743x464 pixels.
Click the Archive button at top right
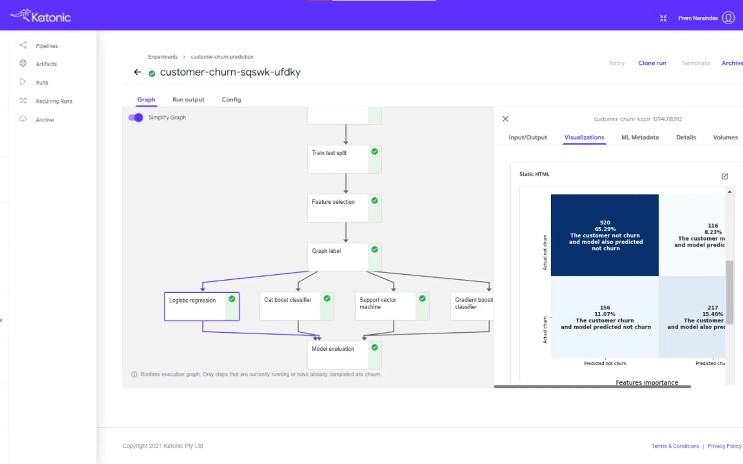732,63
